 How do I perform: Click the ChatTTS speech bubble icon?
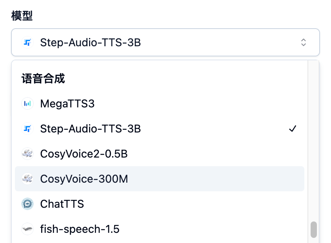click(27, 204)
